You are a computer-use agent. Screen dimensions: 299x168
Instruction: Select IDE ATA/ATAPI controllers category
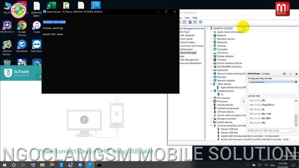click(x=229, y=67)
